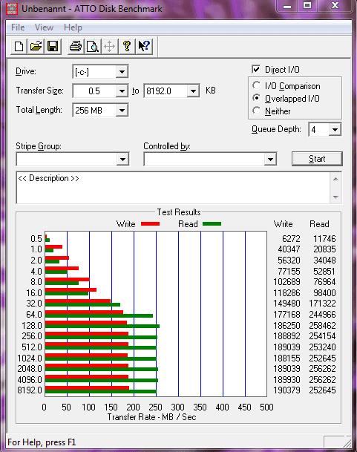Open the File menu
357x452 pixels.
[18, 27]
